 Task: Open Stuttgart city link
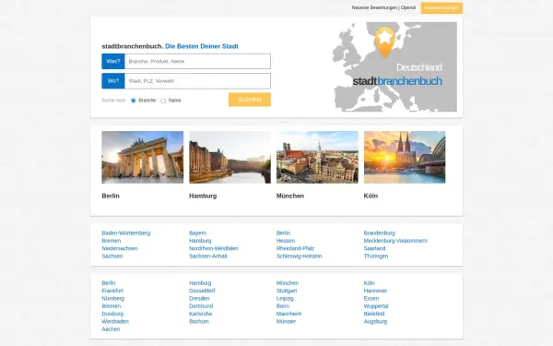click(x=287, y=291)
